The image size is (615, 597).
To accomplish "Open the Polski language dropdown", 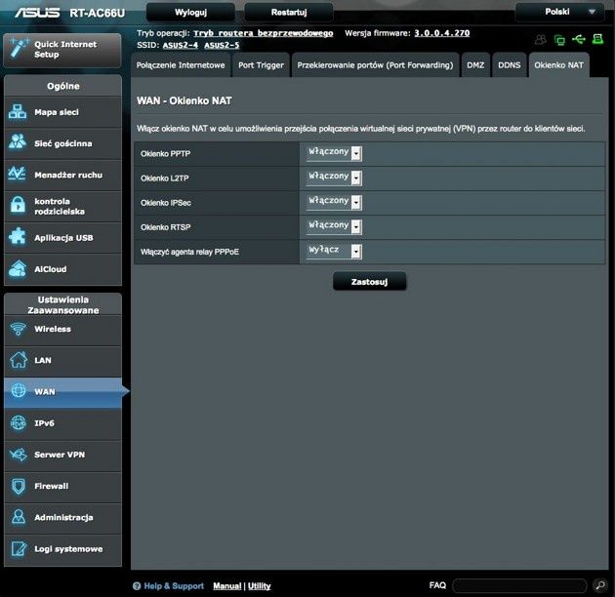I will (559, 12).
